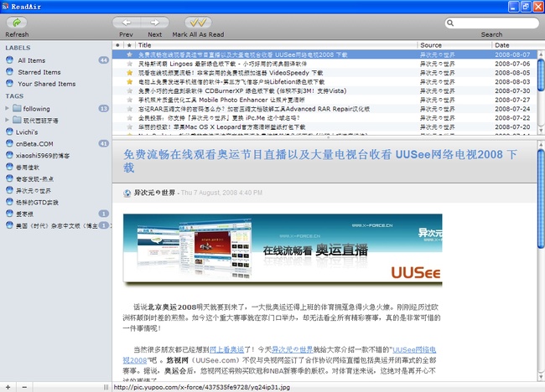This screenshot has width=545, height=392.
Task: Star the Mobile Photo Enhancer row
Action: coord(130,100)
